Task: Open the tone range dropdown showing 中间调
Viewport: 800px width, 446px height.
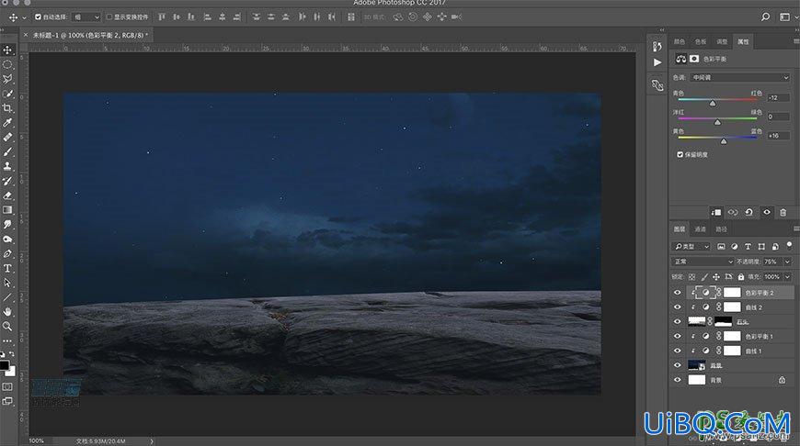Action: tap(740, 77)
